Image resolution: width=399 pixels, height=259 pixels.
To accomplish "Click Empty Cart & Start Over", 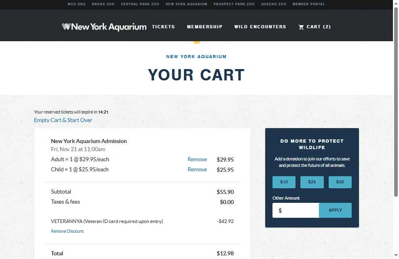I will coord(63,120).
